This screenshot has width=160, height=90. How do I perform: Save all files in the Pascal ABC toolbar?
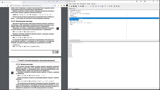click(76, 6)
